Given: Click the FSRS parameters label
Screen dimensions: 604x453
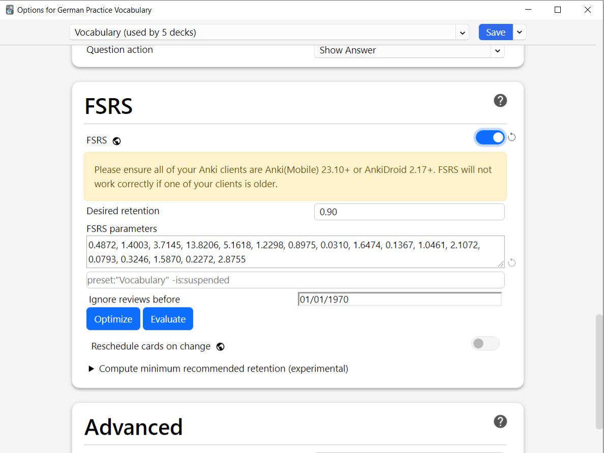Looking at the screenshot, I should [122, 229].
